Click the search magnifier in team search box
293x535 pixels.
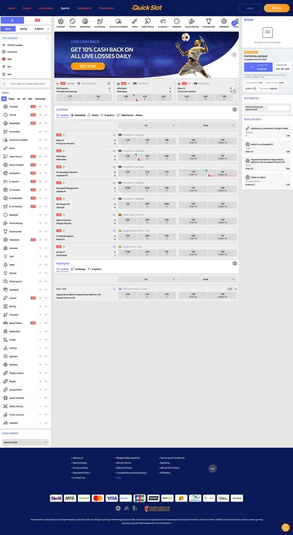(5, 84)
